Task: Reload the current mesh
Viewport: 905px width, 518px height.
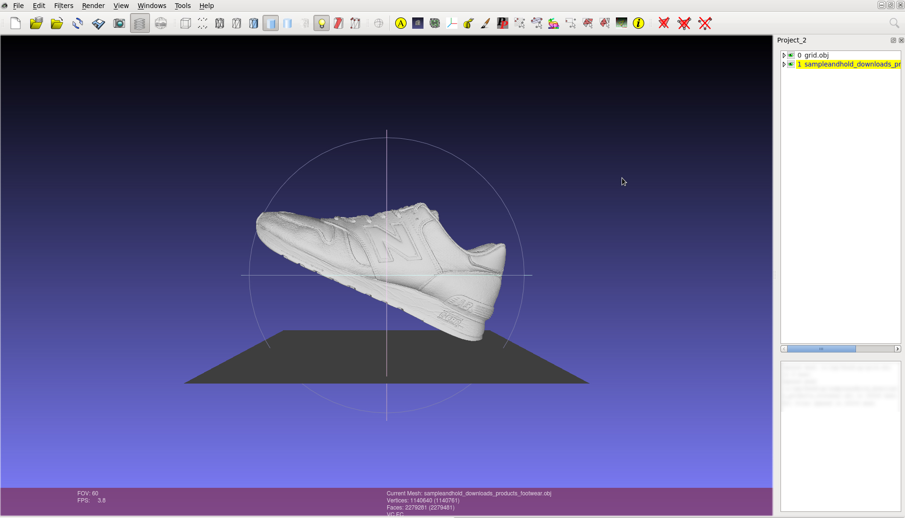Action: [x=78, y=23]
